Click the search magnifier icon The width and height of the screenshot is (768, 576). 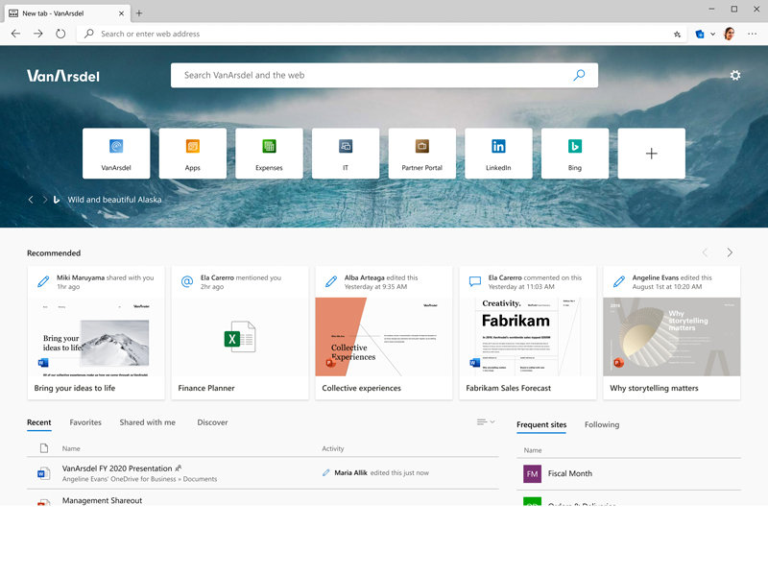[x=579, y=75]
